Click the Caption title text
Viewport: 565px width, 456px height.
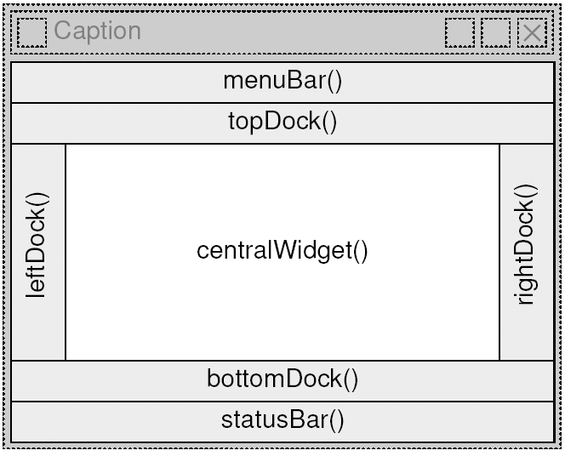(97, 31)
